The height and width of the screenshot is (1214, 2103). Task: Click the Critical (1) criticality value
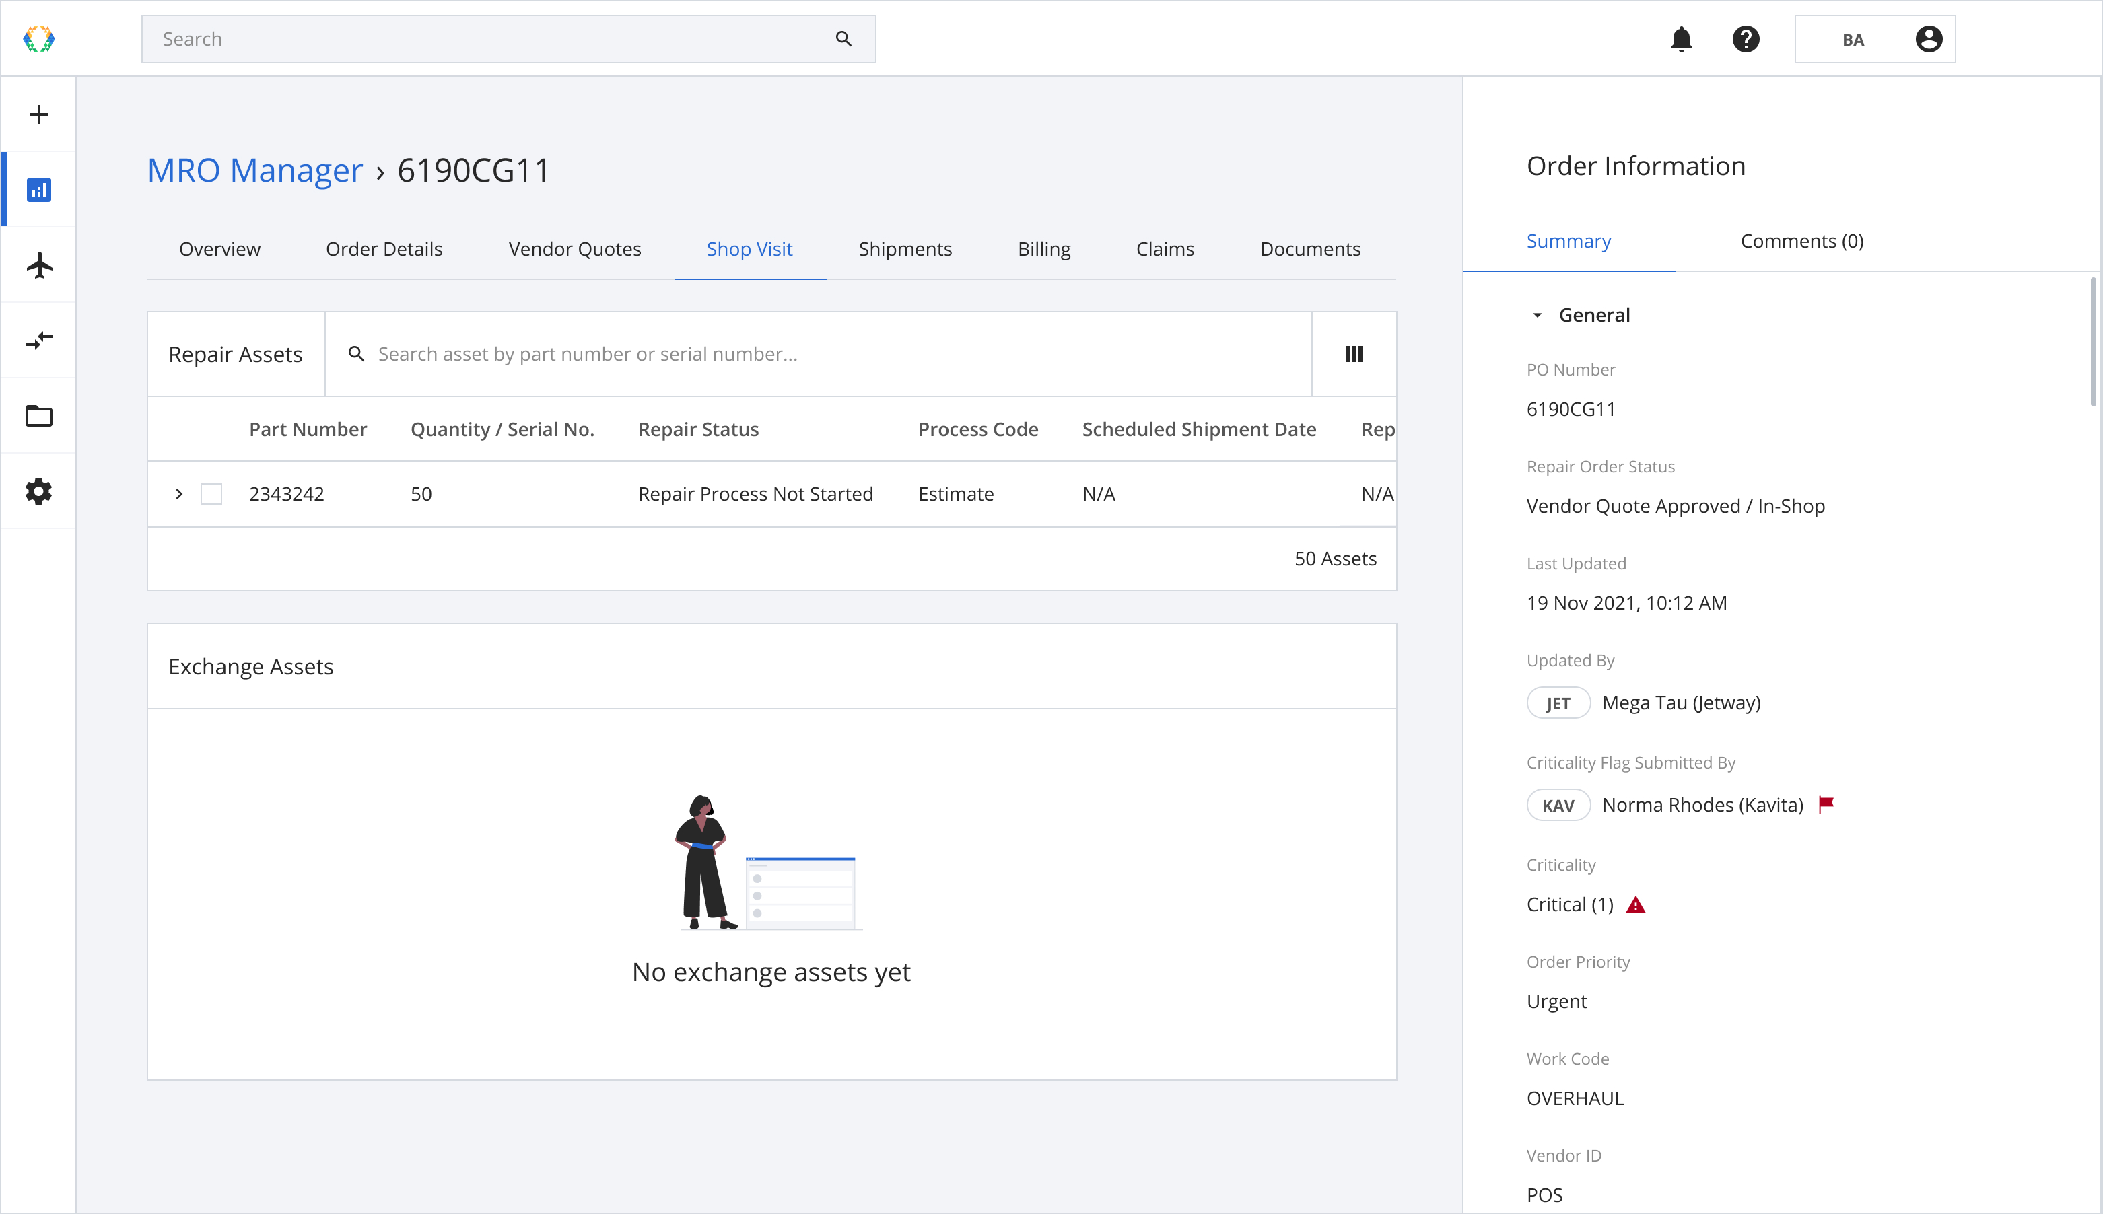coord(1569,904)
